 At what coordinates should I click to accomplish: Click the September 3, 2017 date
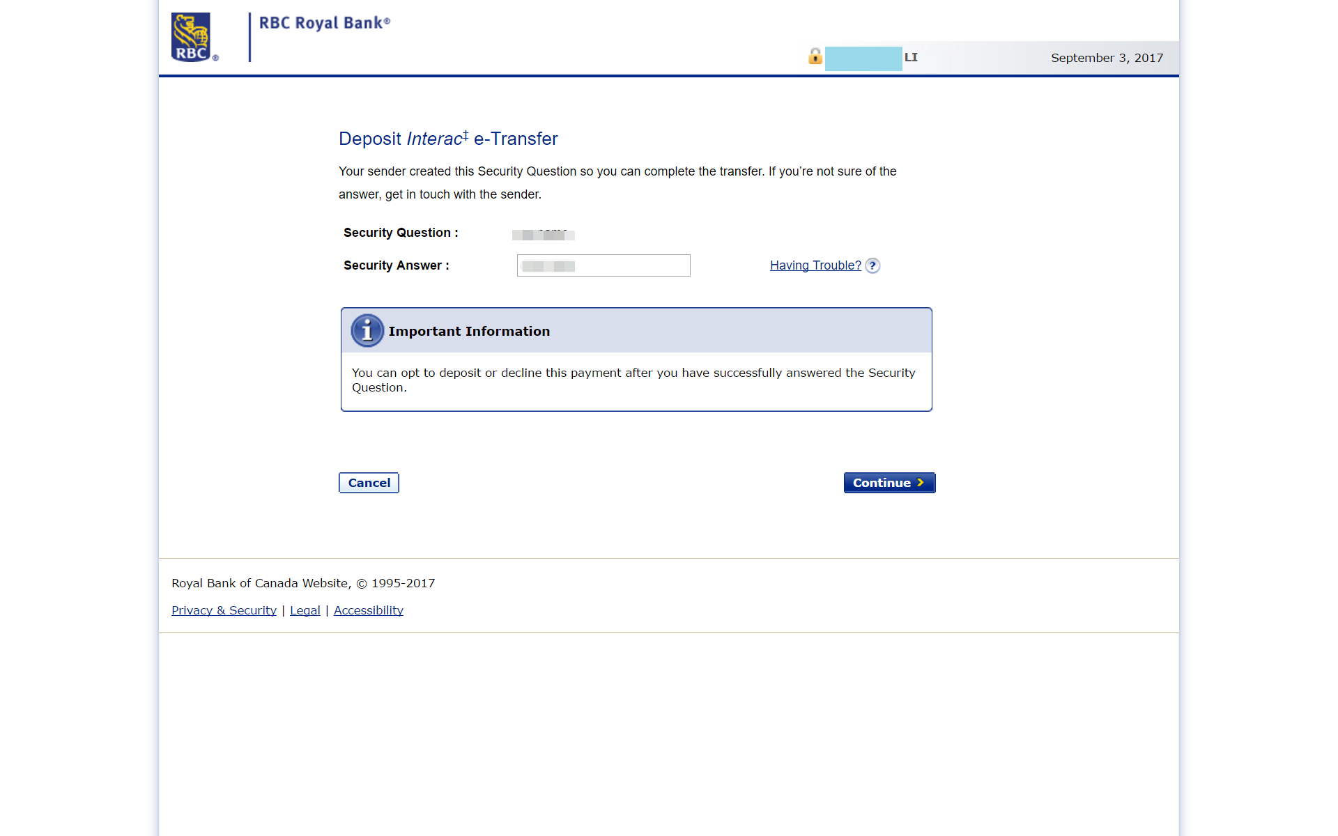click(x=1107, y=58)
